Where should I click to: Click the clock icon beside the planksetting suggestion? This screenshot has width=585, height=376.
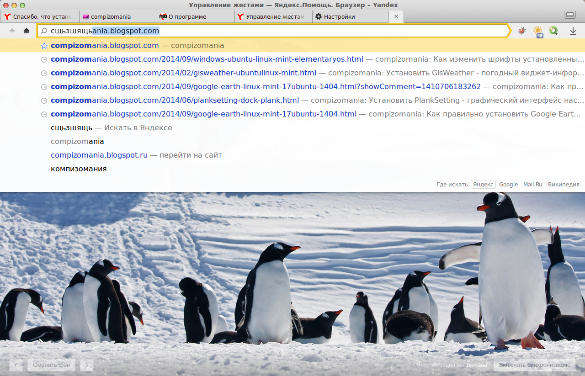point(44,101)
